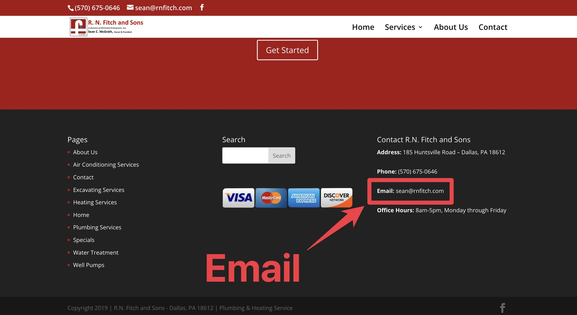Open About Us in the main navigation
The height and width of the screenshot is (315, 577).
[451, 27]
